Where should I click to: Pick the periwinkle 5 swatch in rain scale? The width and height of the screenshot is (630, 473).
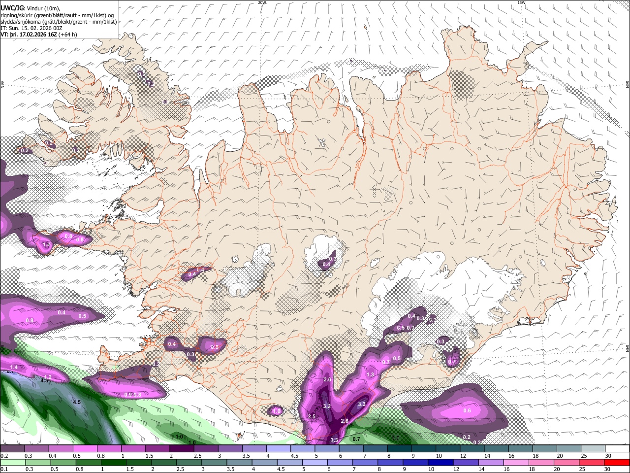click(x=315, y=462)
